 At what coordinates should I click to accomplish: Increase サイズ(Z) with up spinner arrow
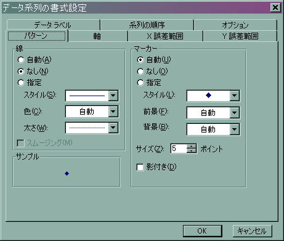tap(192, 146)
